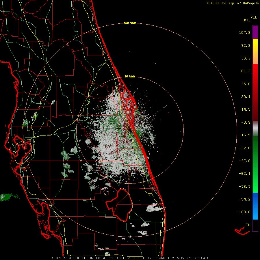
Task: Select the 45.6 velocity scale value
Action: [x=246, y=84]
